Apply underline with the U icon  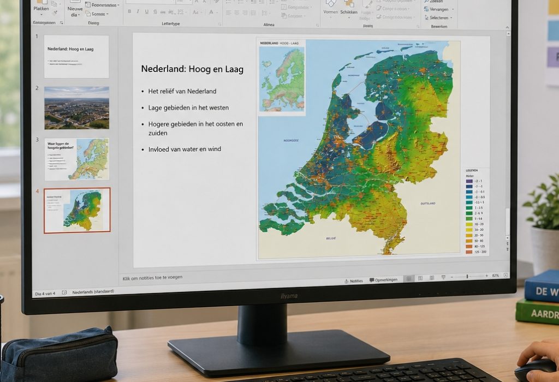pos(146,12)
